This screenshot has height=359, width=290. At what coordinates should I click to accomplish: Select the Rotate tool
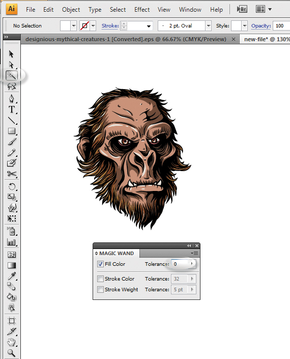click(x=11, y=186)
